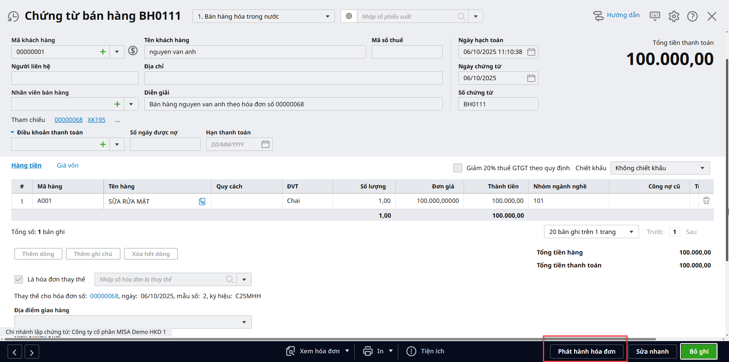Open the keyboard shortcuts icon

(x=655, y=16)
